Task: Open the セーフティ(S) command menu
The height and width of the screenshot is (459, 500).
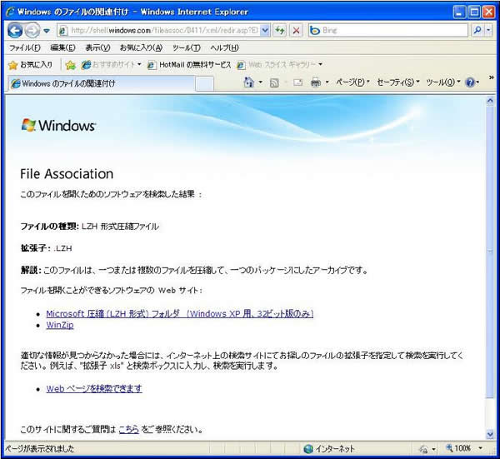Action: [x=398, y=82]
